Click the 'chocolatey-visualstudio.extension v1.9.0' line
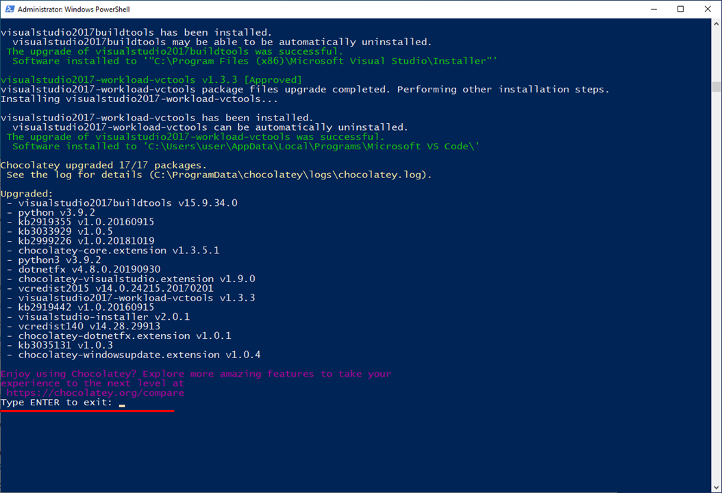This screenshot has width=722, height=493. click(137, 279)
